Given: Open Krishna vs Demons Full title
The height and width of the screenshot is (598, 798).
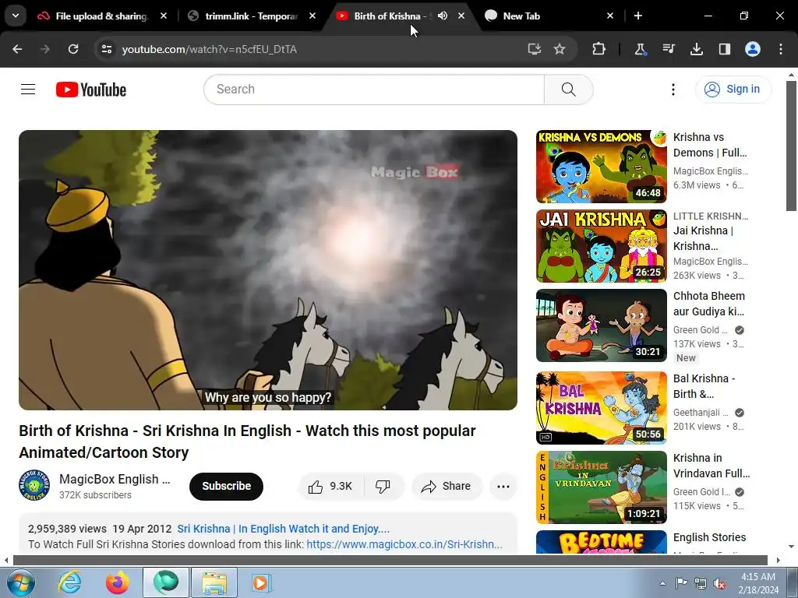Looking at the screenshot, I should coord(710,145).
